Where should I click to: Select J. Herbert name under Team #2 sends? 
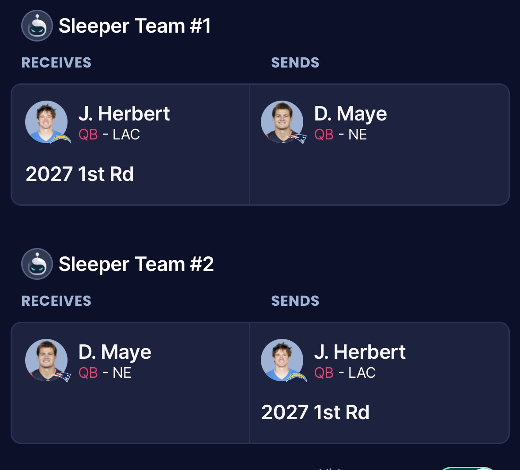pos(360,352)
